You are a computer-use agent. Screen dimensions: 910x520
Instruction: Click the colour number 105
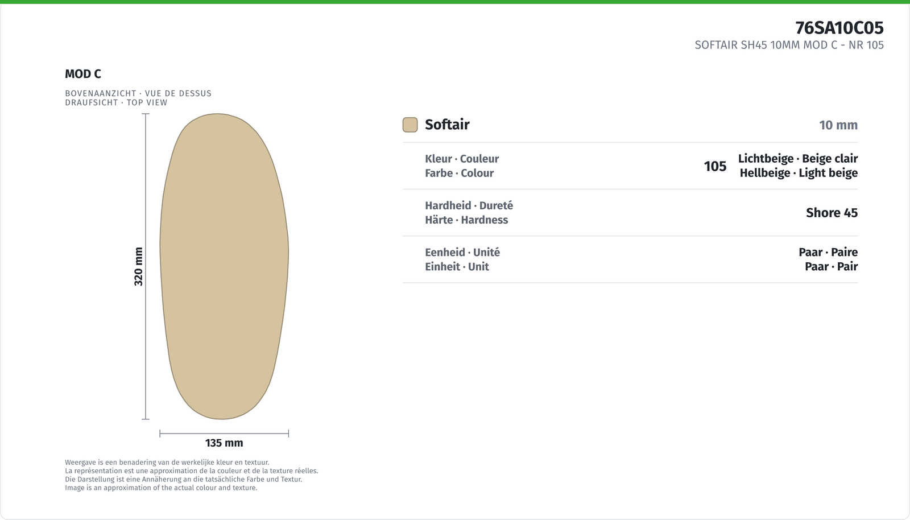pos(715,166)
